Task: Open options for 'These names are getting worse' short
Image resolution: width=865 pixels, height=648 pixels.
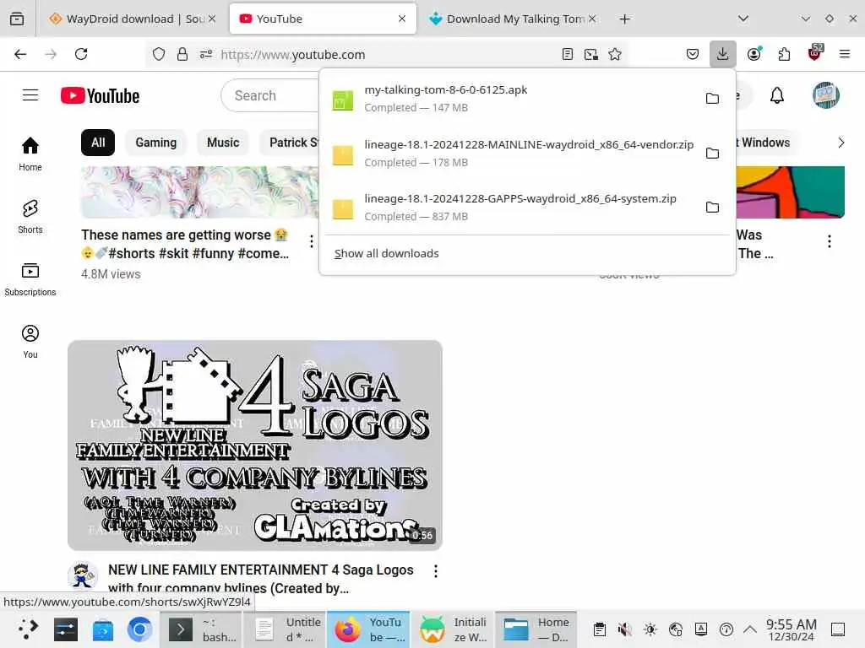Action: (312, 241)
